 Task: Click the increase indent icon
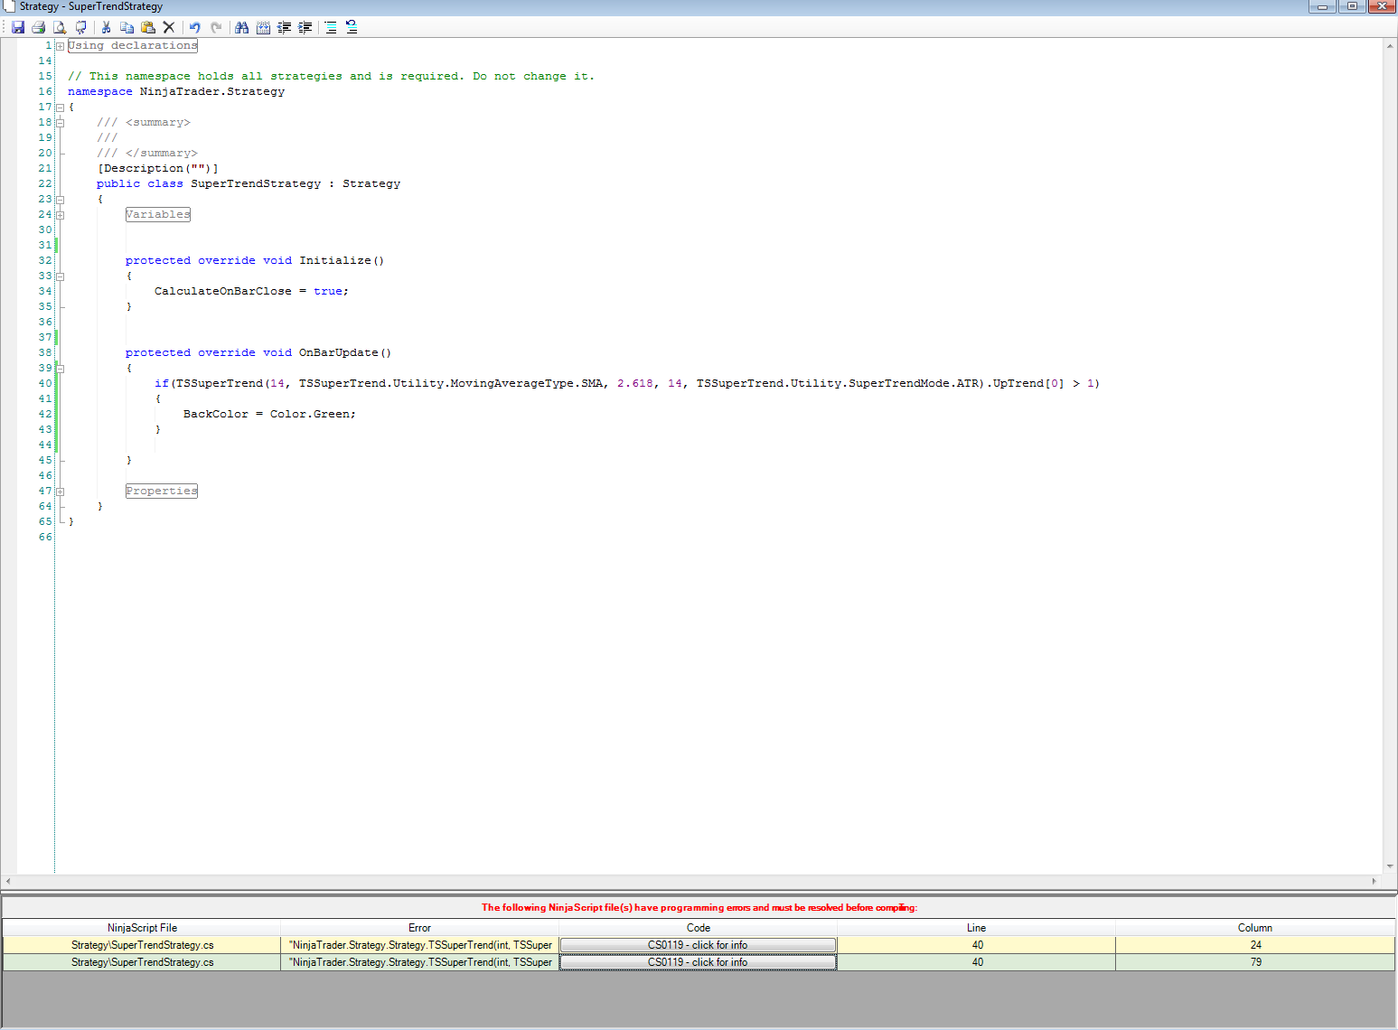pos(305,27)
